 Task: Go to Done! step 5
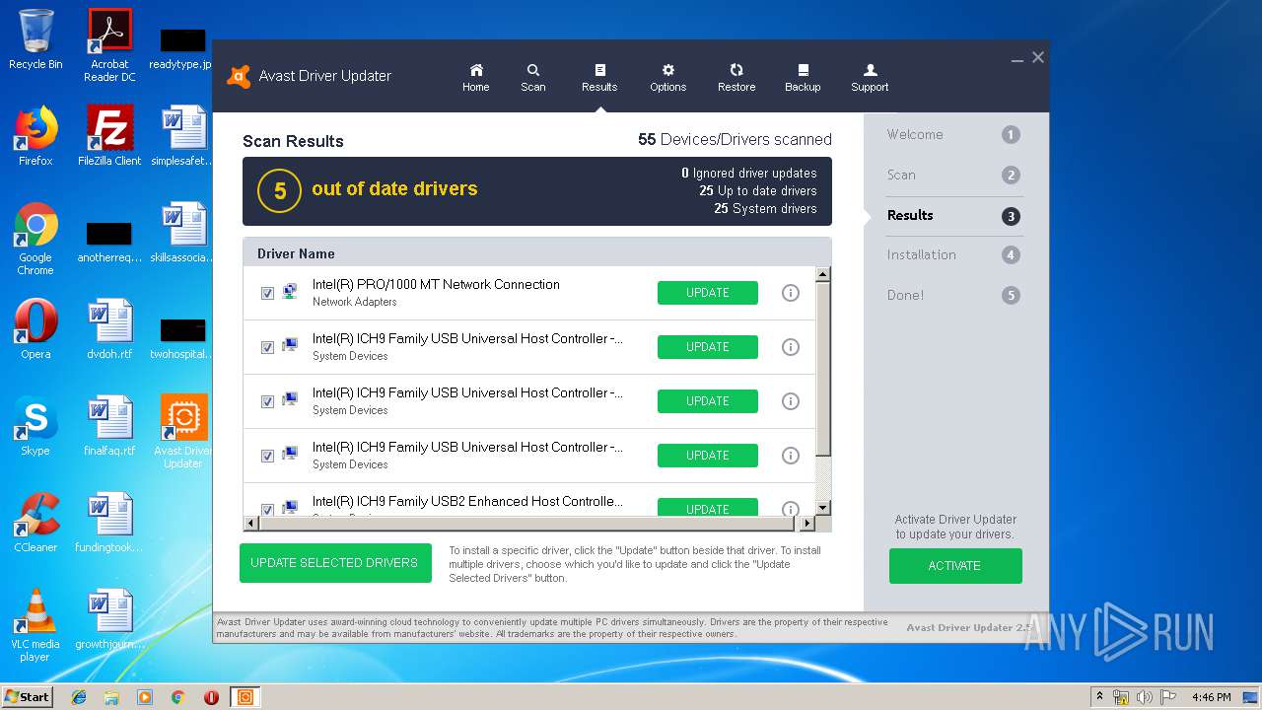953,295
